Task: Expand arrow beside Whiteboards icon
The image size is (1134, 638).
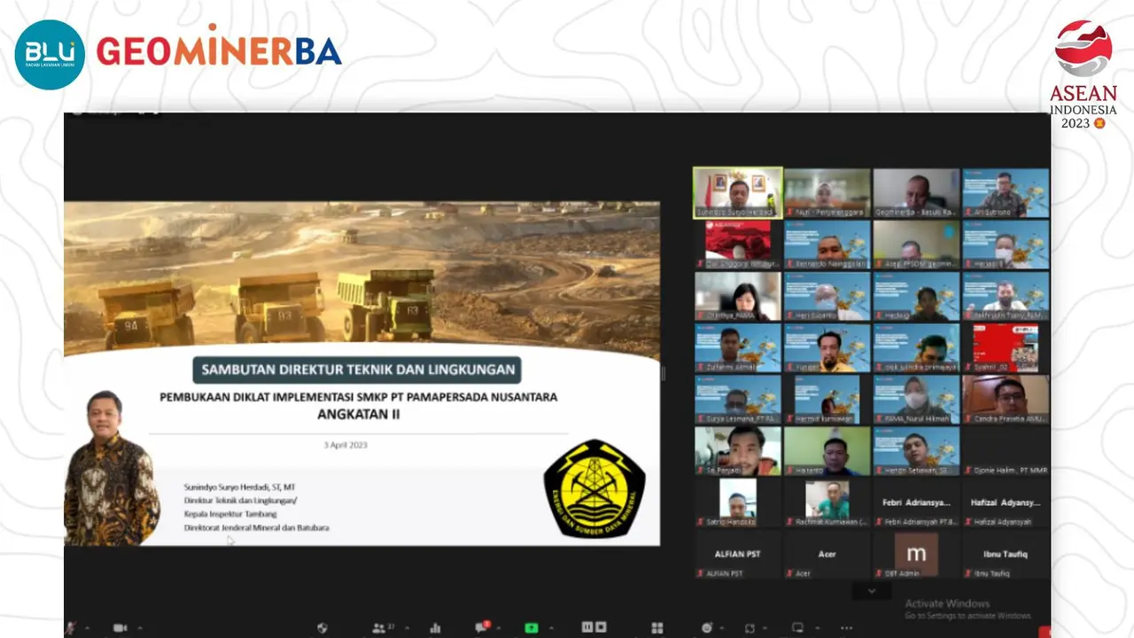Action: click(x=817, y=627)
